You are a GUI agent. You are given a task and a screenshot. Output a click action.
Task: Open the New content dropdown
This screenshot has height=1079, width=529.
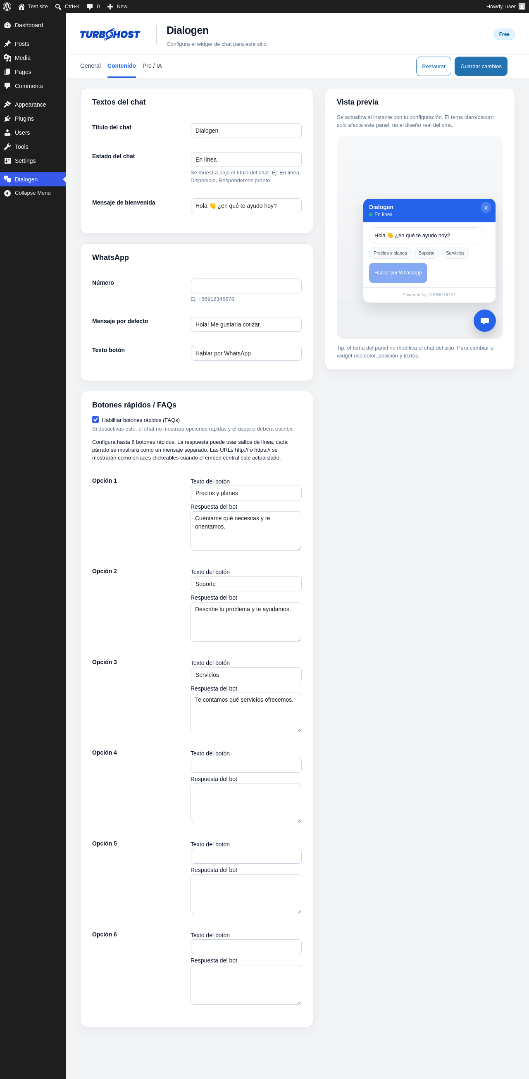point(117,6)
